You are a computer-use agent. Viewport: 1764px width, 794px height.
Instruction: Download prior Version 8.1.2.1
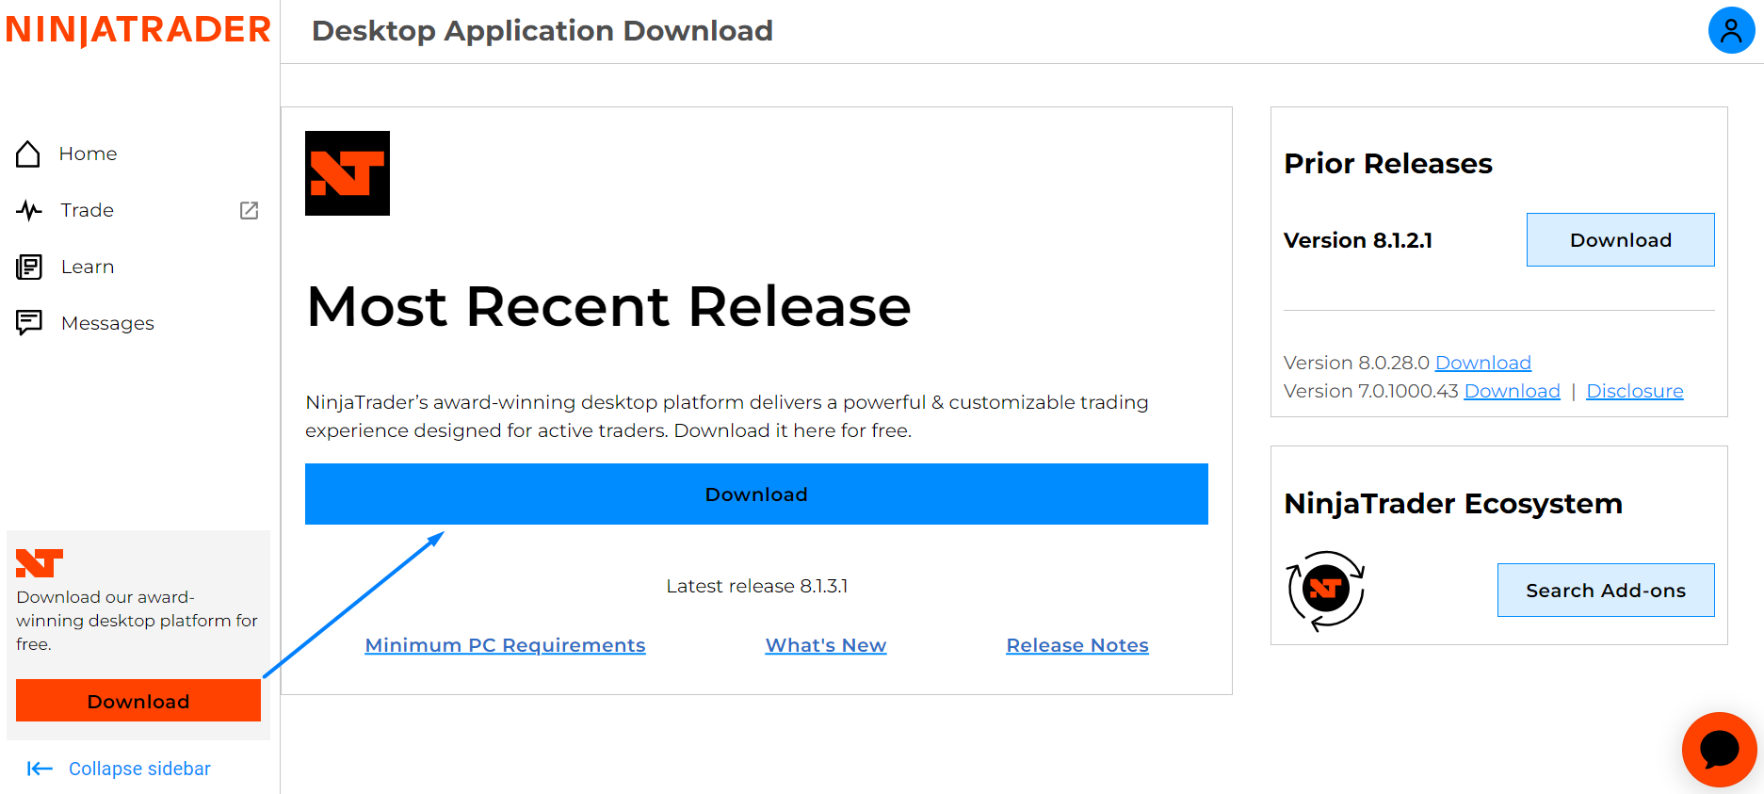pyautogui.click(x=1620, y=239)
